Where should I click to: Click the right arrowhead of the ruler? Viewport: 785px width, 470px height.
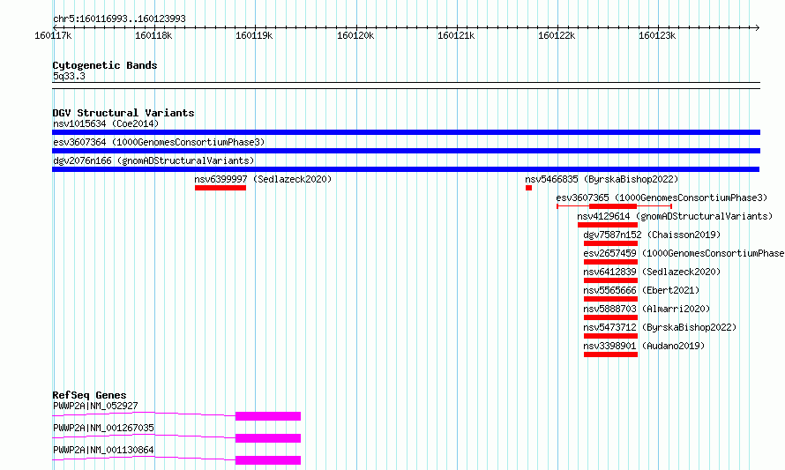758,27
